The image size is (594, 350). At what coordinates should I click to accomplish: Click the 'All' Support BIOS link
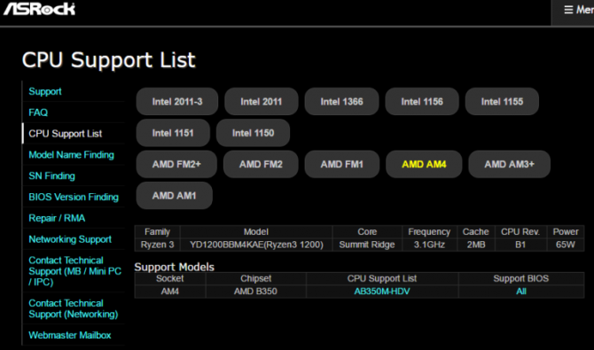pos(521,292)
